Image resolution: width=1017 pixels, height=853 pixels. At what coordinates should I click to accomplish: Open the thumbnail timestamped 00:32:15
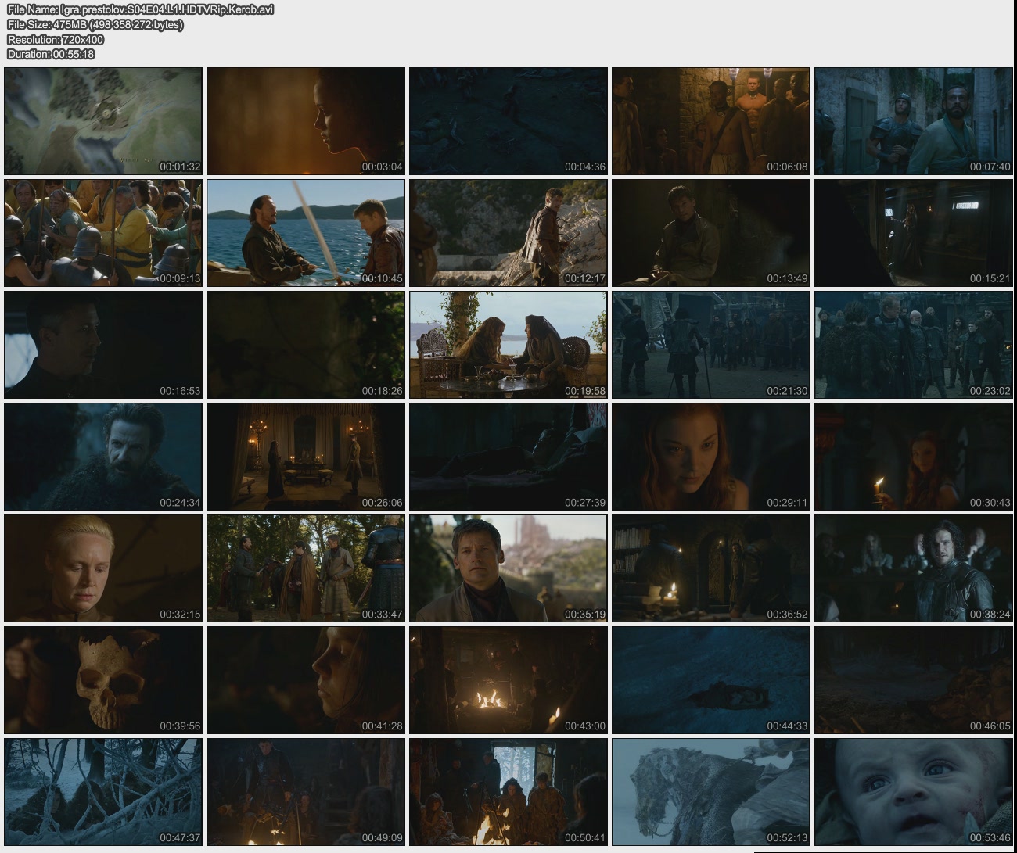103,568
